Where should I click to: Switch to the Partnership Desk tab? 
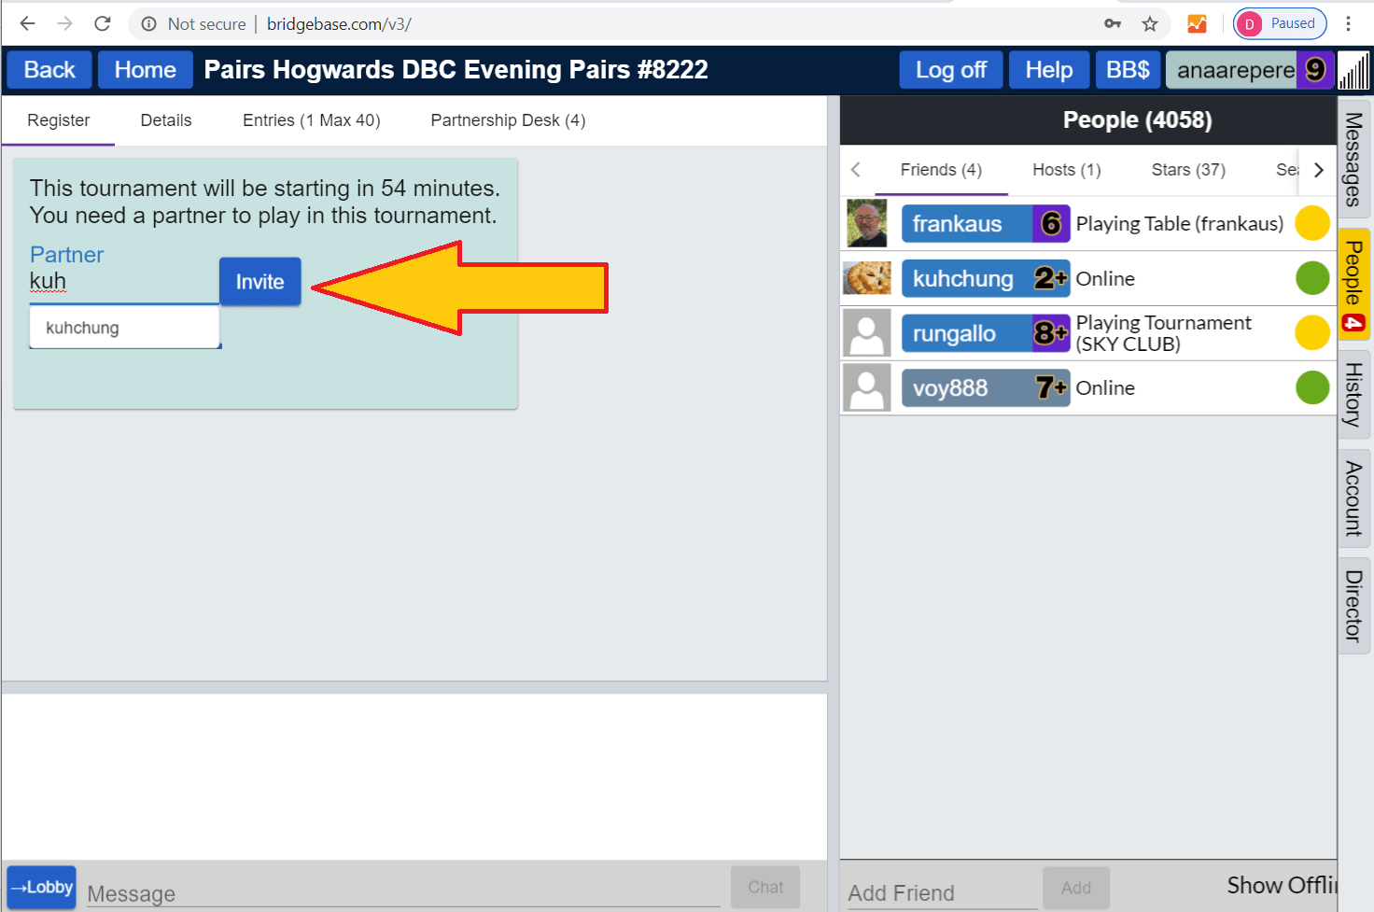(508, 120)
